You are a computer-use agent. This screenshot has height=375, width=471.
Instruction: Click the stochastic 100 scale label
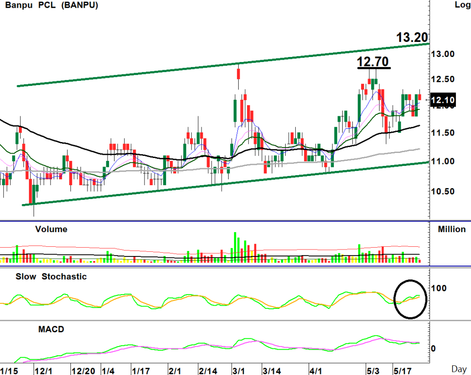439,288
